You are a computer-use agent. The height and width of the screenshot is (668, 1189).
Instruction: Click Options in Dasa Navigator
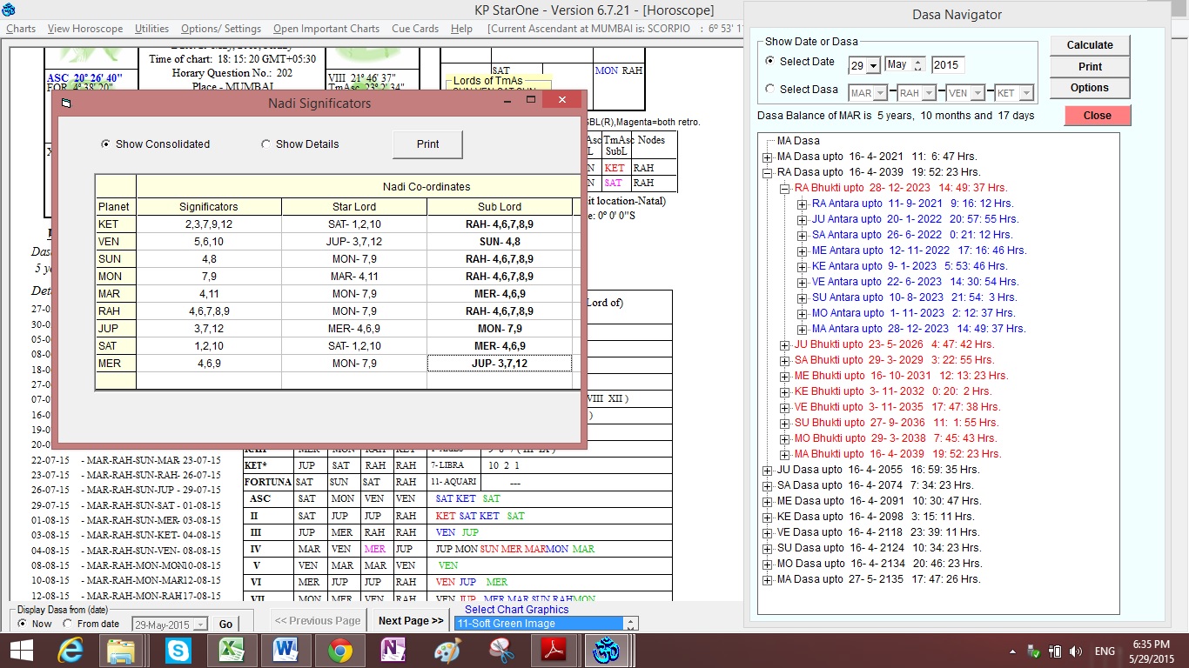(x=1090, y=88)
